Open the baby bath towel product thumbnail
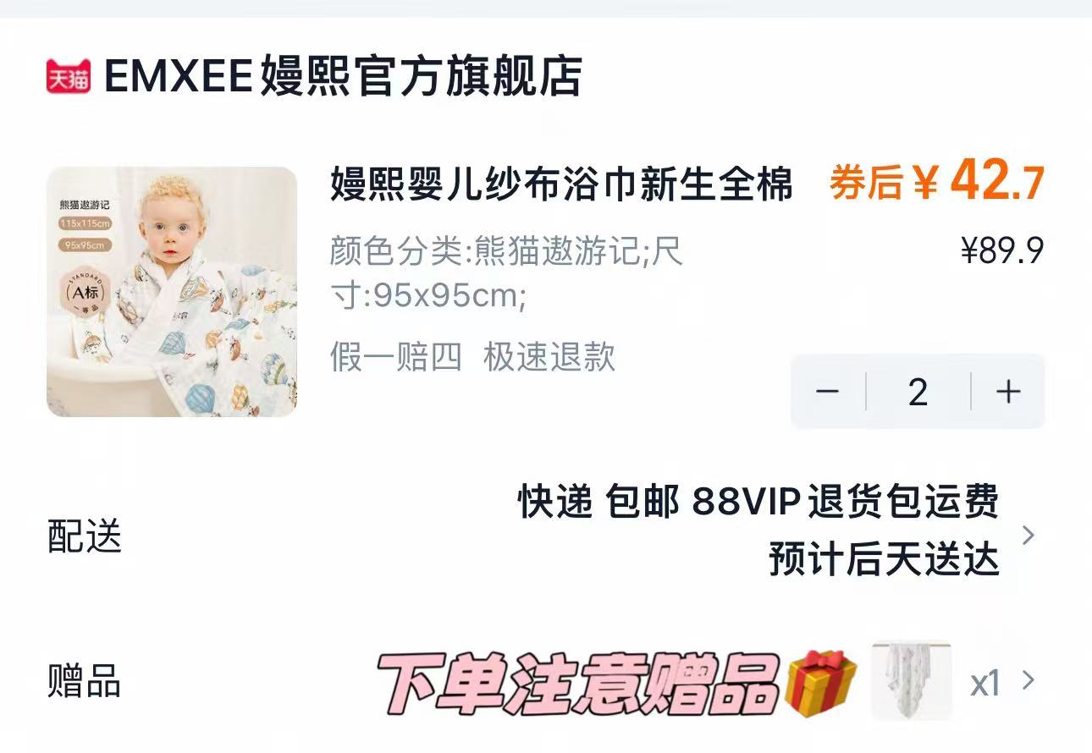Viewport: 1092px width, 753px height. (172, 292)
